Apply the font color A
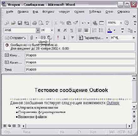The width and height of the screenshot is (138, 136). click(x=110, y=31)
